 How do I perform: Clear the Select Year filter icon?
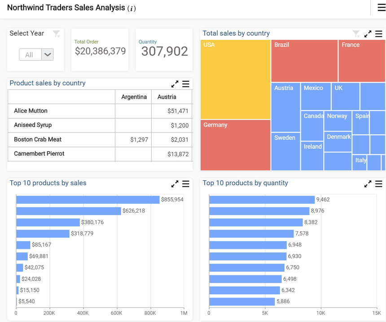point(56,34)
